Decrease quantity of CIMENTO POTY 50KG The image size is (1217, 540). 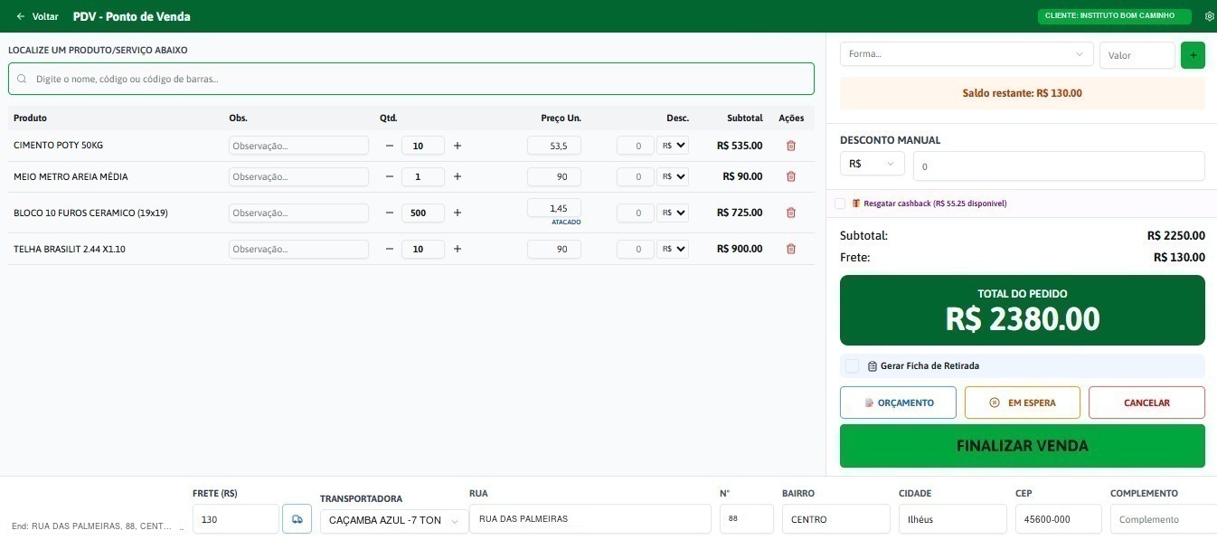click(x=390, y=146)
